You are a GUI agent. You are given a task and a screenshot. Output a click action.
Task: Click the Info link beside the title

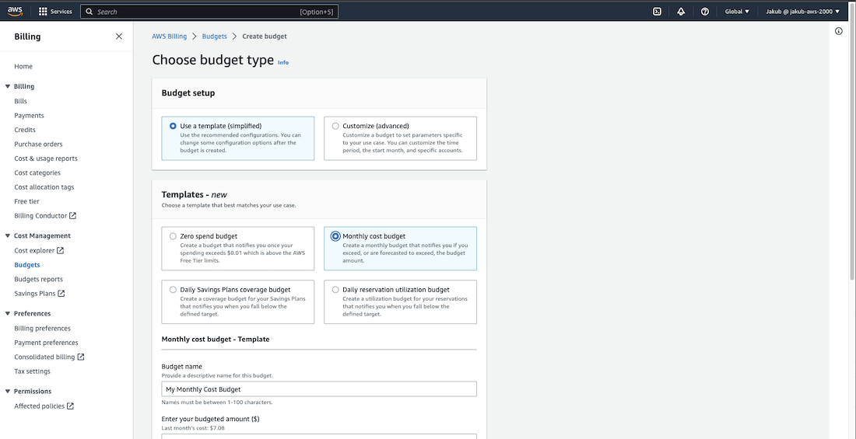tap(283, 63)
